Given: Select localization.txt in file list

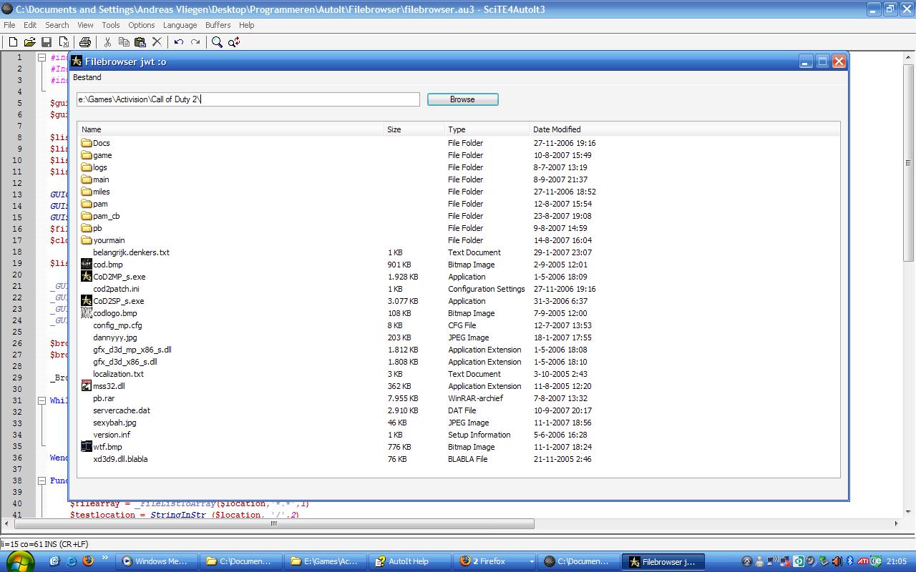Looking at the screenshot, I should [x=118, y=374].
